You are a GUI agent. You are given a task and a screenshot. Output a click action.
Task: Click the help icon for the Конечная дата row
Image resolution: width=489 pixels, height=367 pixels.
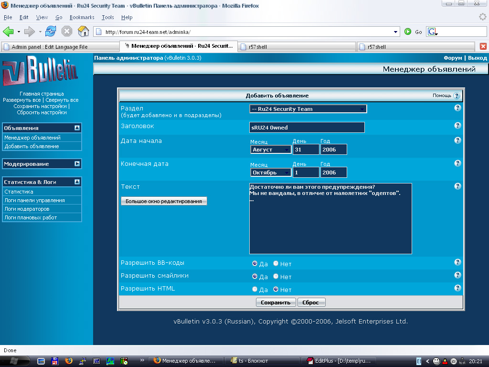point(457,163)
